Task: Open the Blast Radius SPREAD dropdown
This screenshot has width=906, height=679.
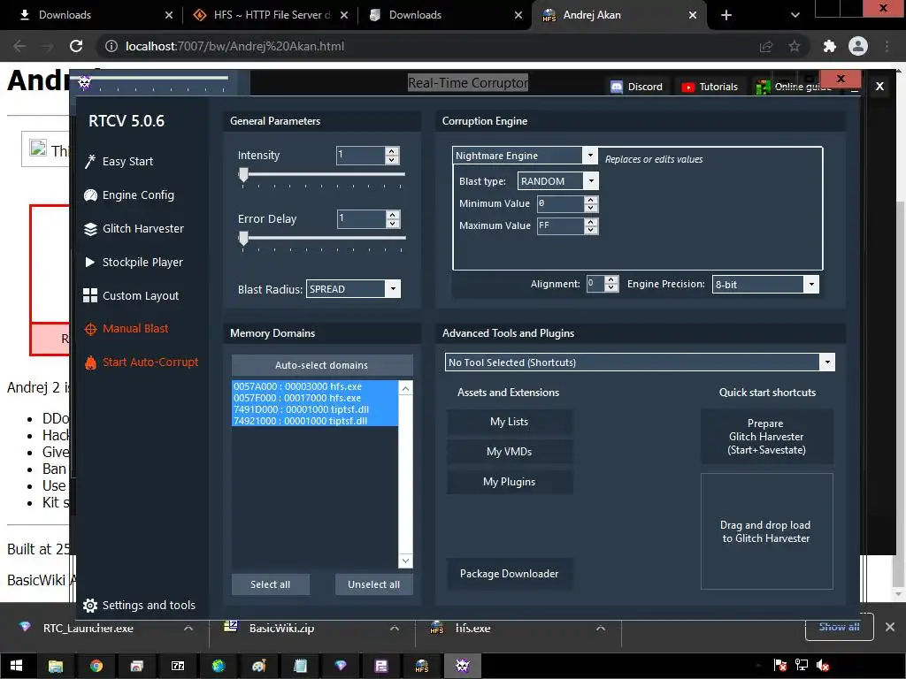Action: pyautogui.click(x=392, y=289)
